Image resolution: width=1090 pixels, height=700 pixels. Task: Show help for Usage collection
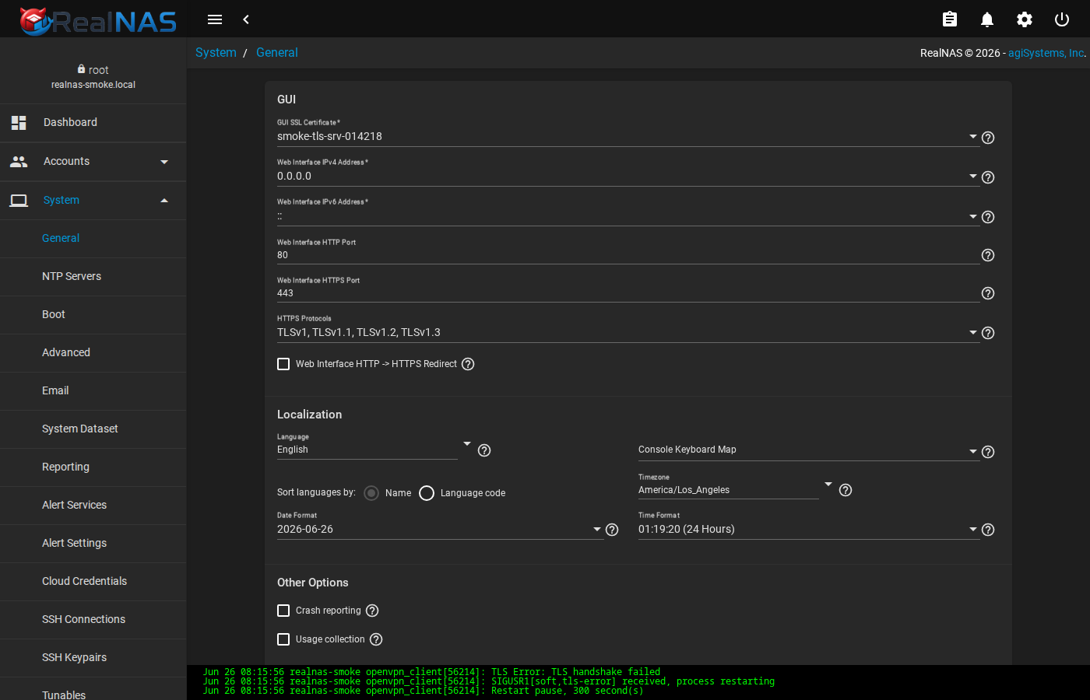click(376, 639)
